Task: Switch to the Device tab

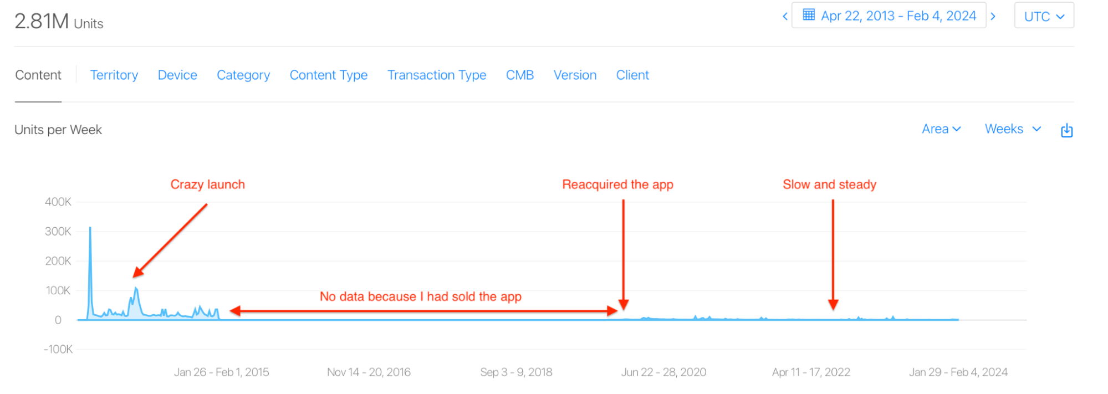Action: 177,75
